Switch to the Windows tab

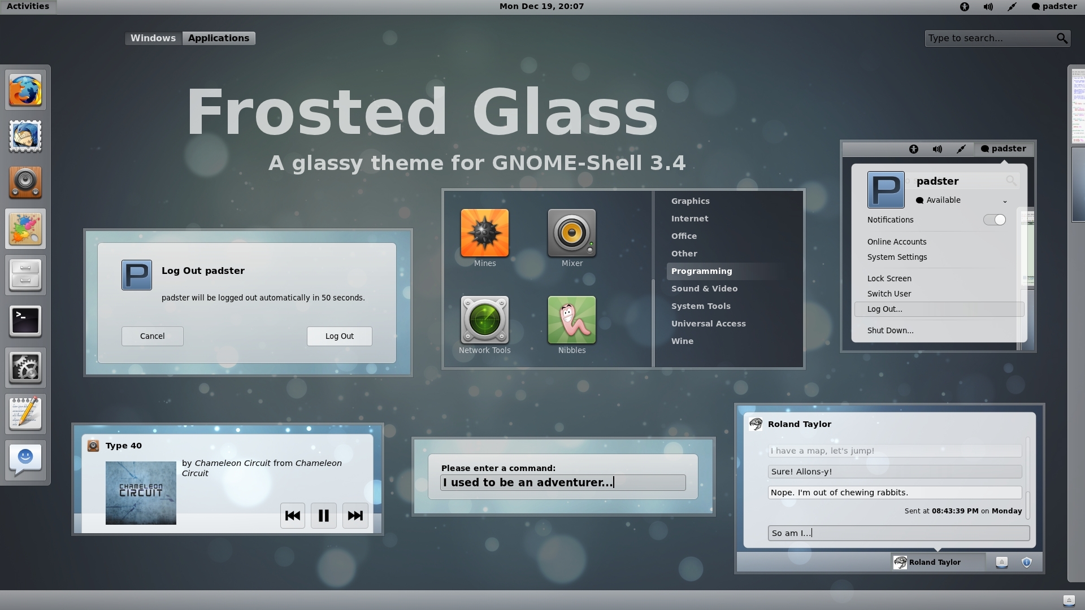pyautogui.click(x=153, y=38)
